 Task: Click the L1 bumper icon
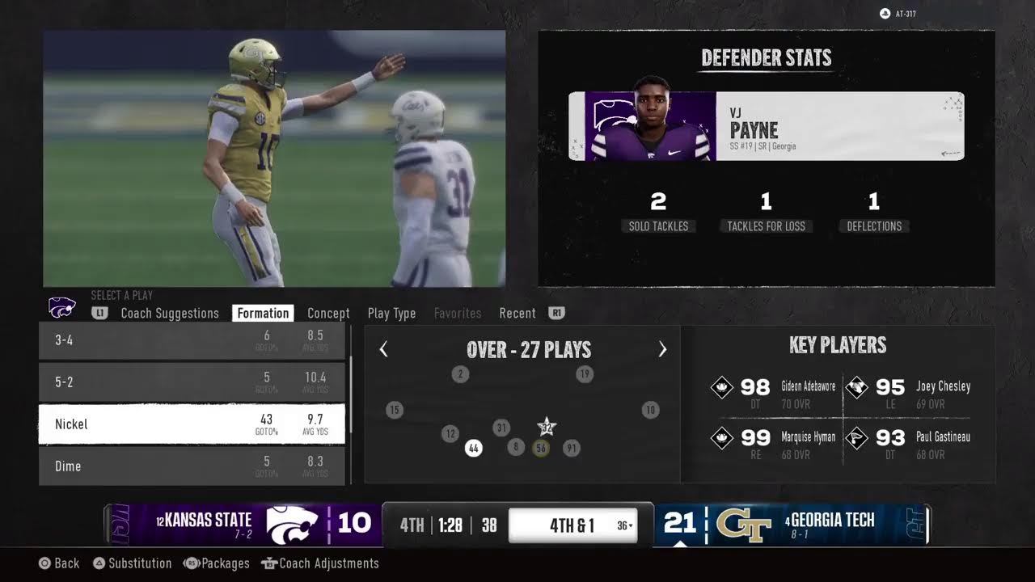99,313
